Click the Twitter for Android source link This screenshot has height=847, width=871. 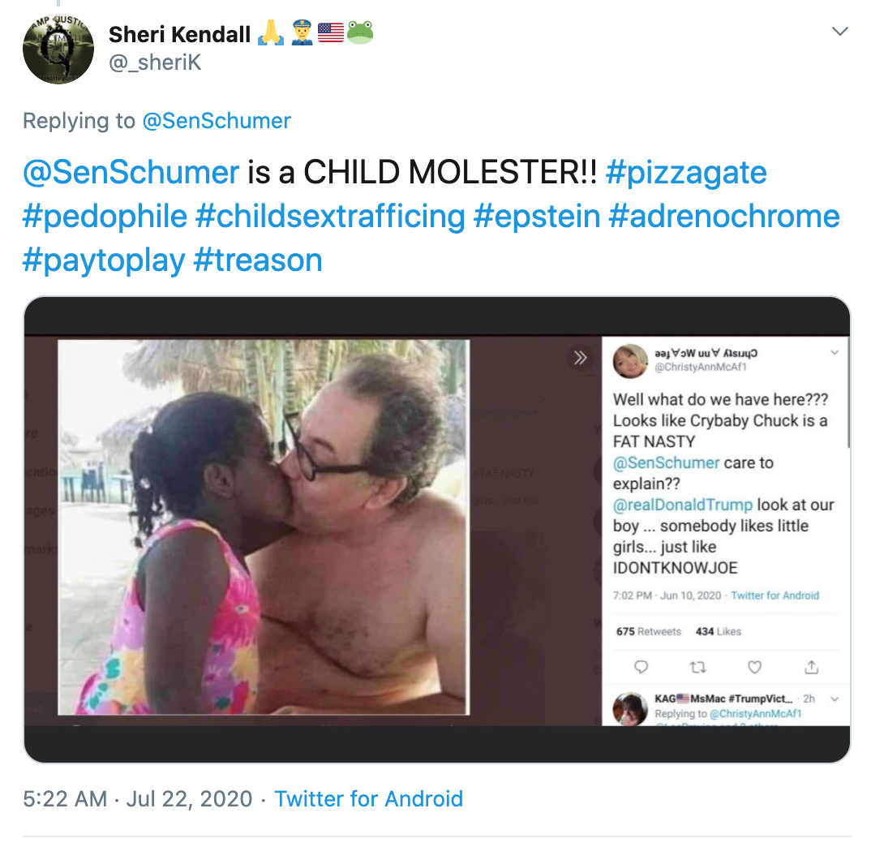click(368, 798)
